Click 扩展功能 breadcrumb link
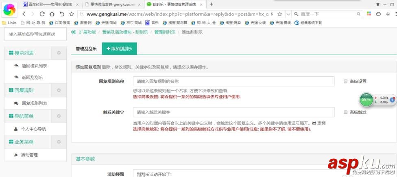 (x=87, y=32)
